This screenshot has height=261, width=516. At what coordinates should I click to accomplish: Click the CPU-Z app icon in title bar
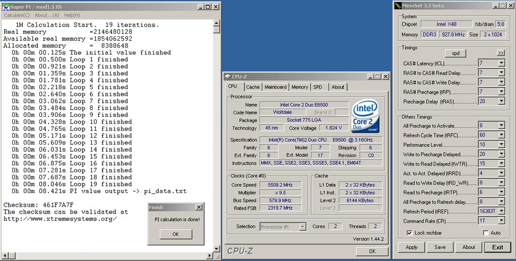tap(227, 77)
